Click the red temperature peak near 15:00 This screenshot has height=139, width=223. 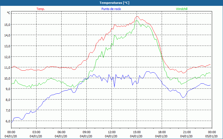click(x=137, y=17)
